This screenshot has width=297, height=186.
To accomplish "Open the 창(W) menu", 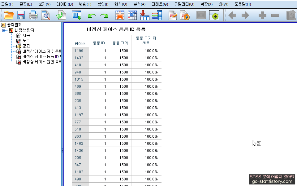I will tap(223, 4).
